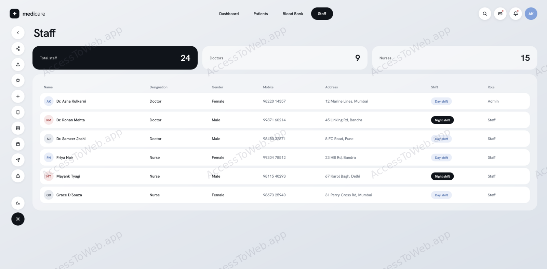The height and width of the screenshot is (269, 547).
Task: Switch to light mode sun icon
Action: 18,219
